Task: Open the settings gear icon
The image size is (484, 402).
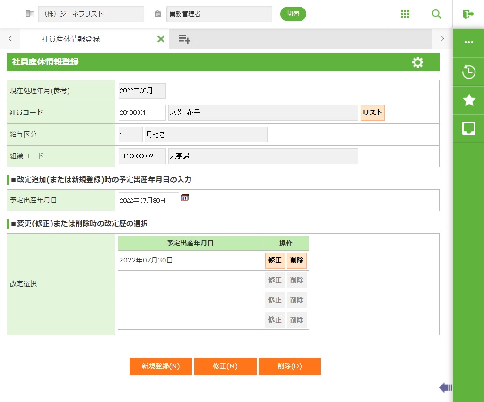Action: coord(418,62)
